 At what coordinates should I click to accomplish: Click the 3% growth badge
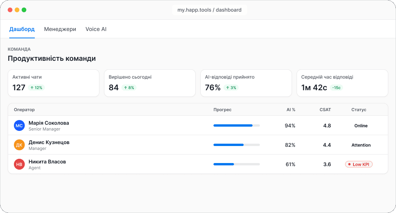click(x=231, y=88)
